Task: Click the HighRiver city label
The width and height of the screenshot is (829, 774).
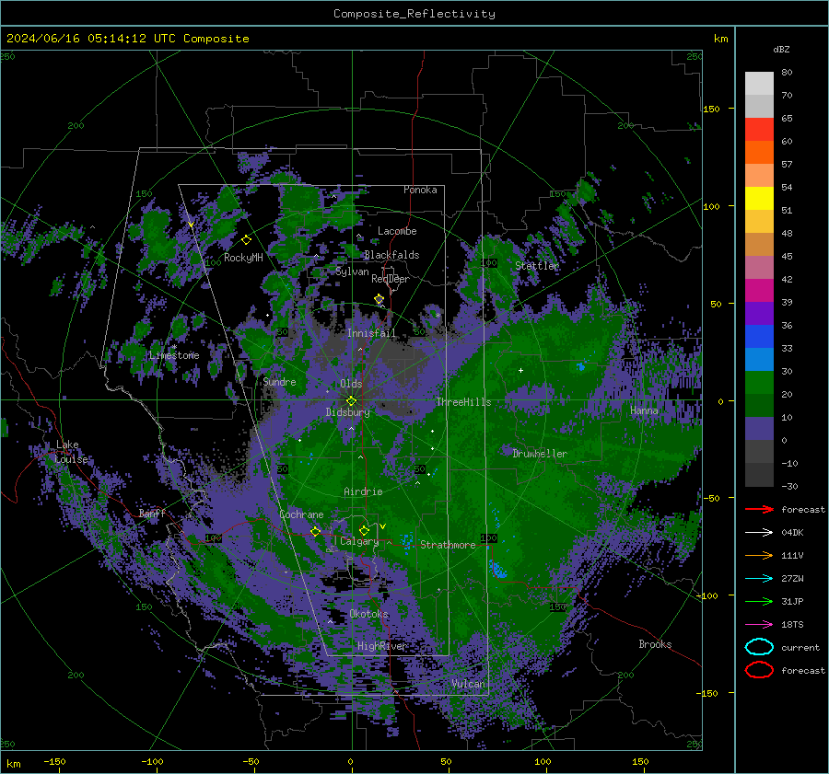Action: tap(381, 646)
